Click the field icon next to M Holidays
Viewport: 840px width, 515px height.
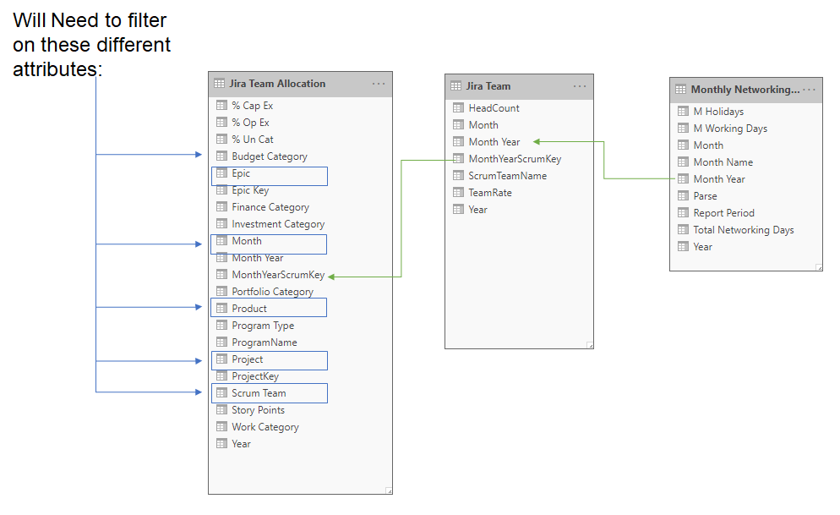683,111
